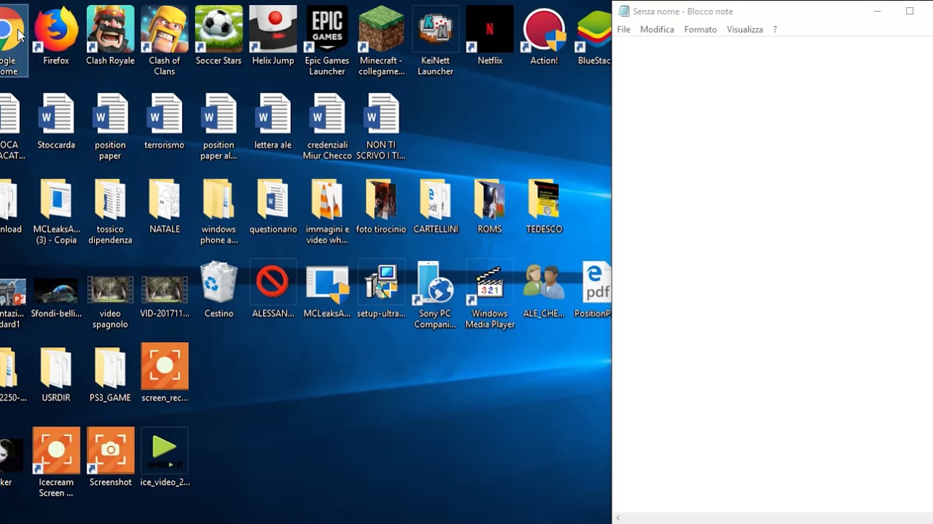Screen dimensions: 933x524
Task: Select the Stoccarda Word document
Action: (x=56, y=121)
